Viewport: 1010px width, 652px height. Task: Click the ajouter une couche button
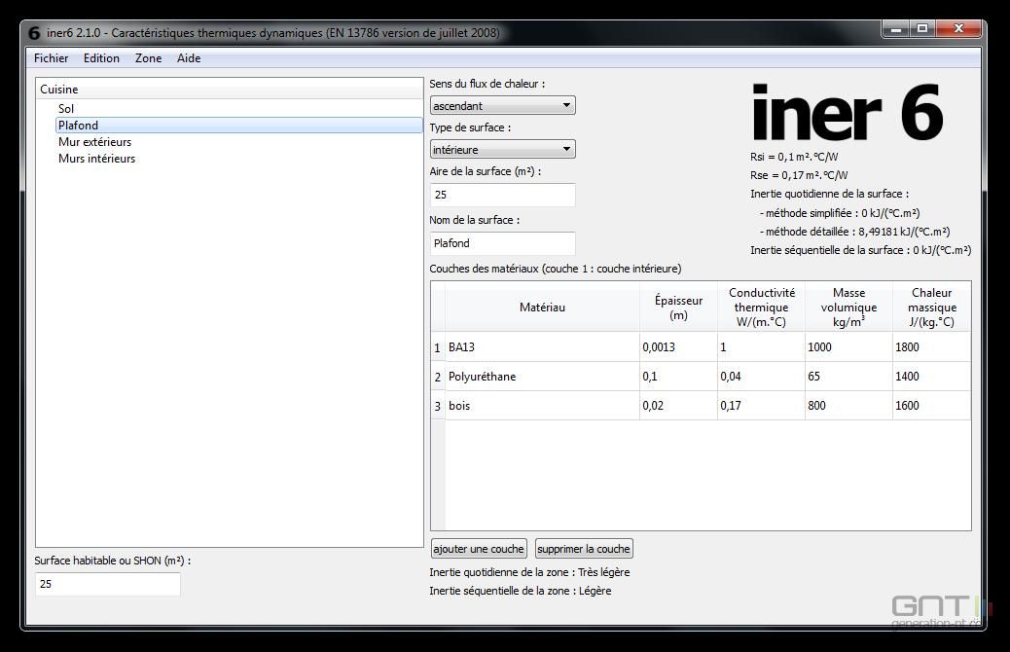pyautogui.click(x=479, y=548)
